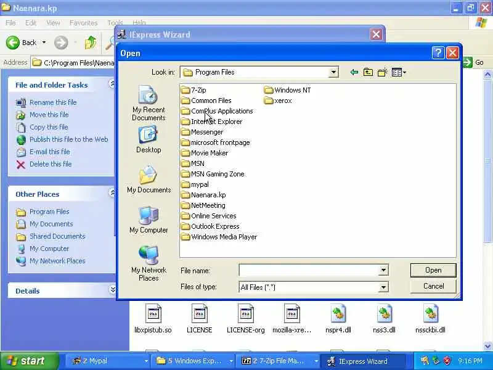The height and width of the screenshot is (370, 493).
Task: Select My Computer in the places bar
Action: click(149, 220)
